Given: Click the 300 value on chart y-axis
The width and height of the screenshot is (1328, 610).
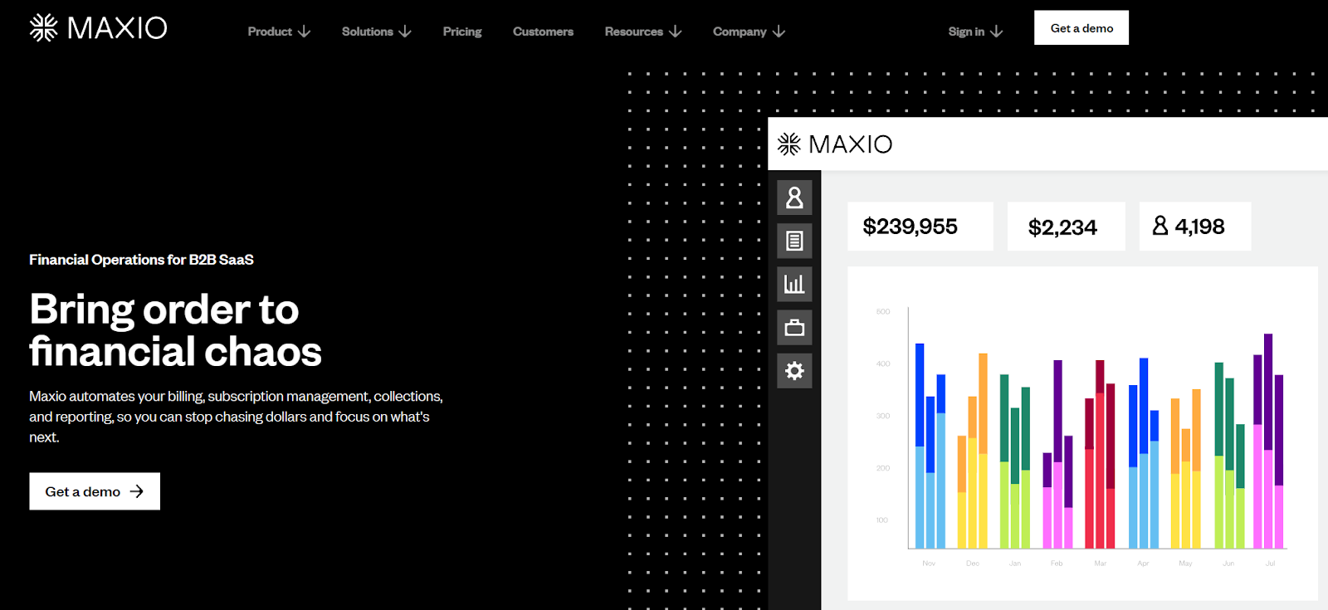Looking at the screenshot, I should pyautogui.click(x=883, y=416).
